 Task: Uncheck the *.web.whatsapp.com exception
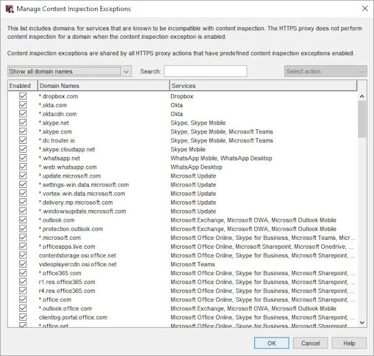(23, 167)
